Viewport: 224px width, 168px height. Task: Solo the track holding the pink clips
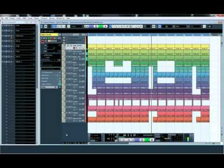click(x=71, y=107)
